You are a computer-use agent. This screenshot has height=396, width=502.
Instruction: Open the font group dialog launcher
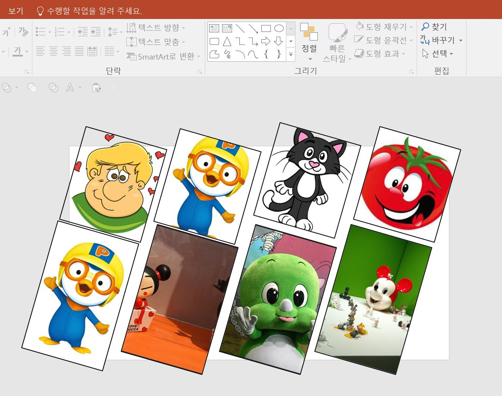(x=27, y=72)
